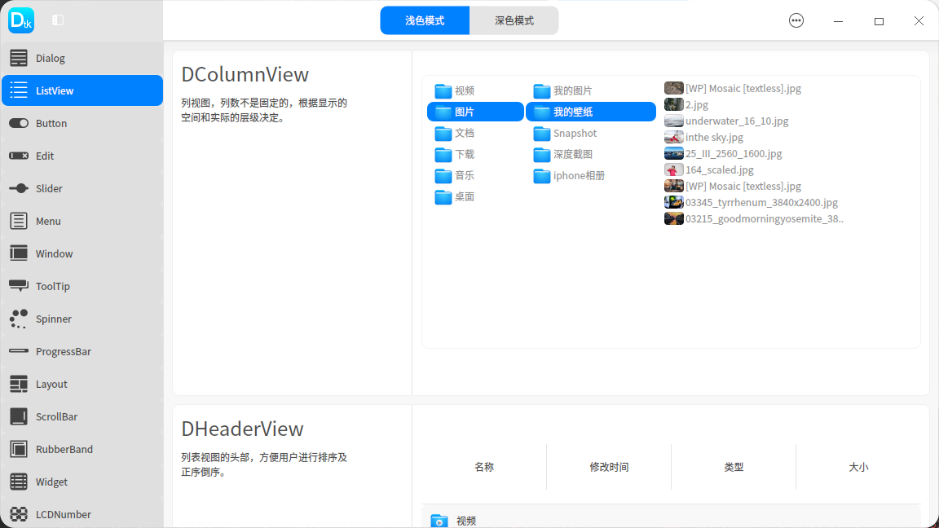Select the Menu entry in the sidebar

click(x=20, y=221)
